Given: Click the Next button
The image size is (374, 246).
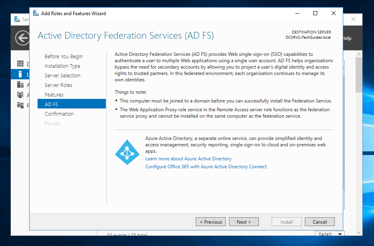Looking at the screenshot, I should click(244, 222).
